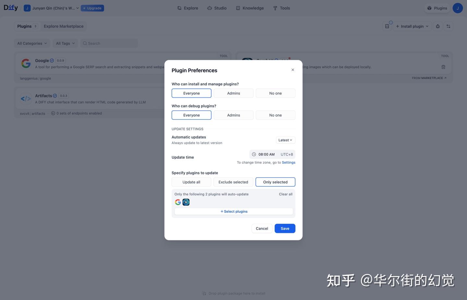Click the Settings link to change time zone
Viewport: 467px width, 300px height.
click(288, 162)
